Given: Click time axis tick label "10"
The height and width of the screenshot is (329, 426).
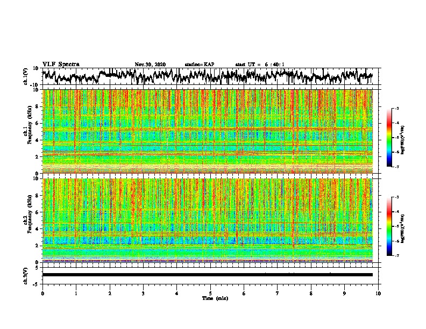Looking at the screenshot, I should pos(378,294).
